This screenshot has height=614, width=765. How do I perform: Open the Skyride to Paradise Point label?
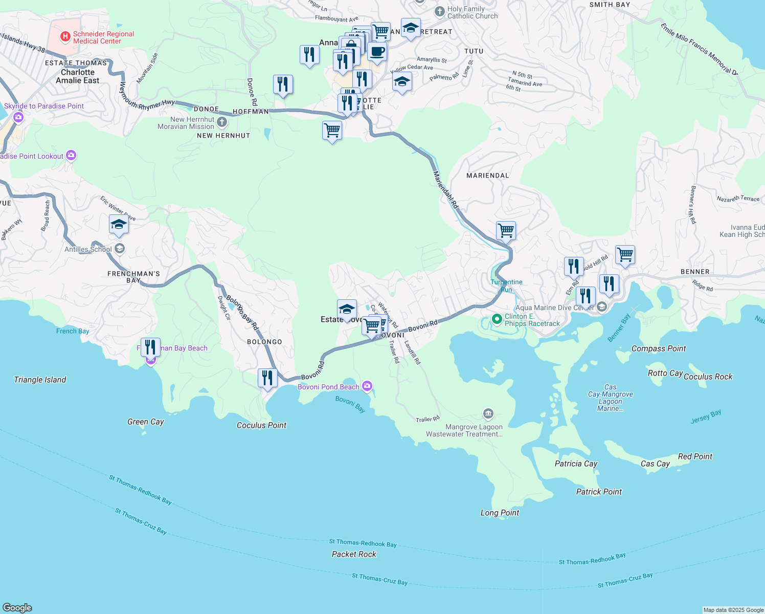point(43,106)
